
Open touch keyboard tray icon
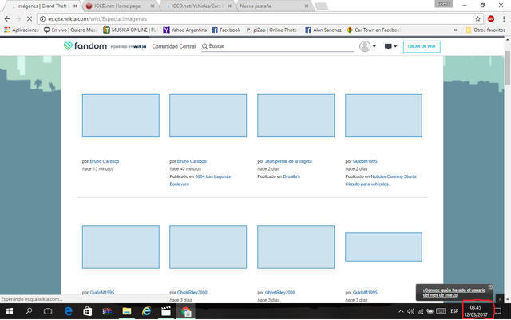[x=441, y=311]
